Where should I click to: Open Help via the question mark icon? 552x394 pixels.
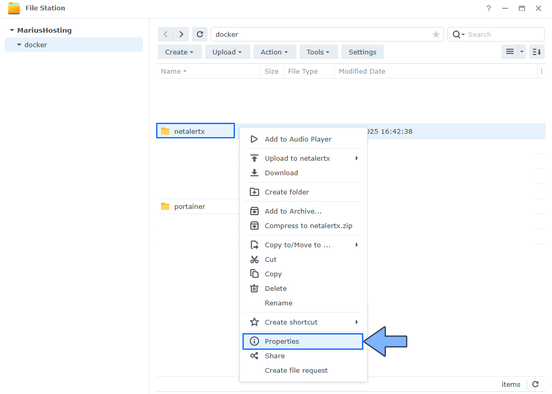tap(488, 8)
